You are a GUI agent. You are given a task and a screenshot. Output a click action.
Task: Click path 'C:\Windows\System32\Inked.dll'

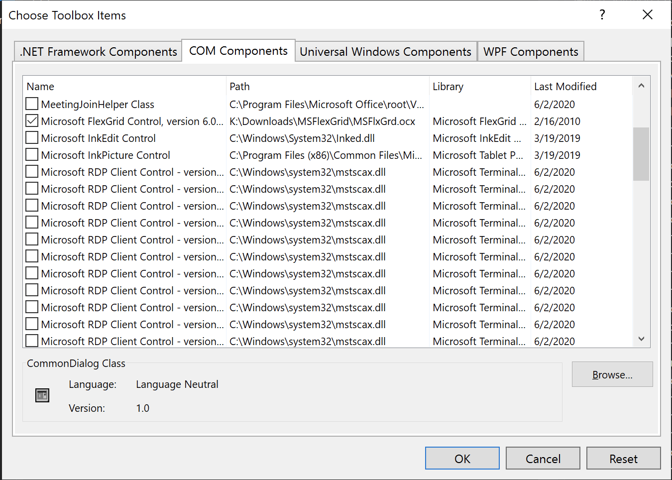(302, 138)
